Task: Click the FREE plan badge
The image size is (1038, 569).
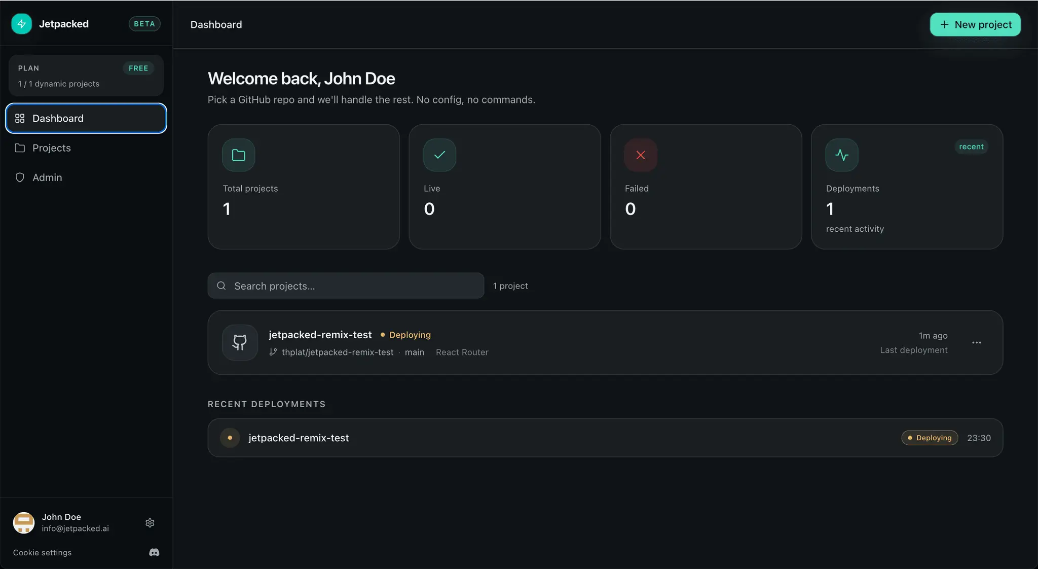Action: 138,68
